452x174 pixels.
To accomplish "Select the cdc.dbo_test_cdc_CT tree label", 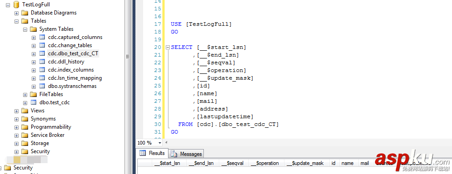I will [x=73, y=53].
